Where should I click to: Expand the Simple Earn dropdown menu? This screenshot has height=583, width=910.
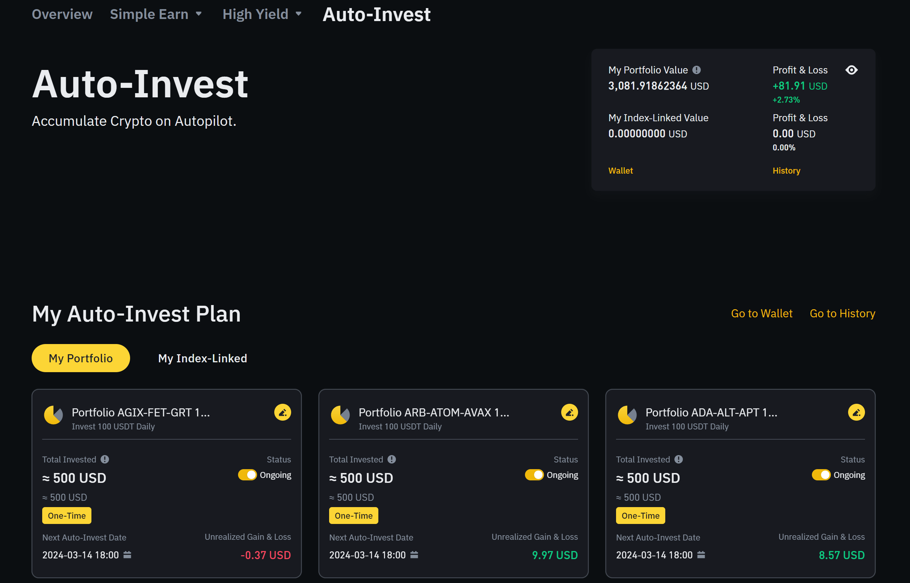[x=156, y=14]
